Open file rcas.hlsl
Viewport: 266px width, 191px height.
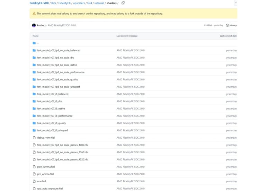click(x=42, y=181)
